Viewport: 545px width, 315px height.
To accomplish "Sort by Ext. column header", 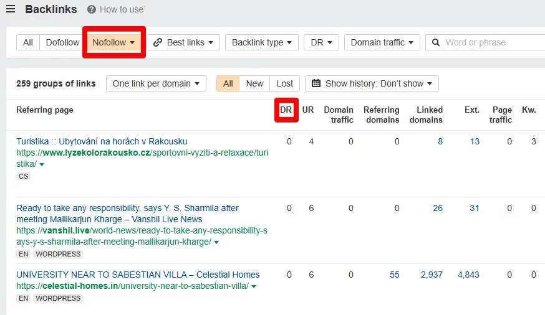I will pos(472,110).
